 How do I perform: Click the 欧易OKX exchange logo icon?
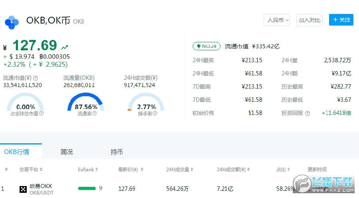pos(23,189)
